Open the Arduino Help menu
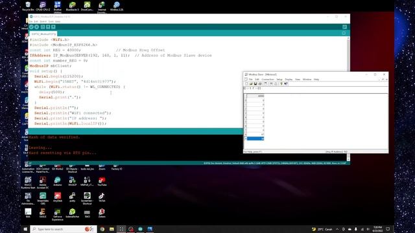Screen dimensions: 415x233 [x=58, y=21]
